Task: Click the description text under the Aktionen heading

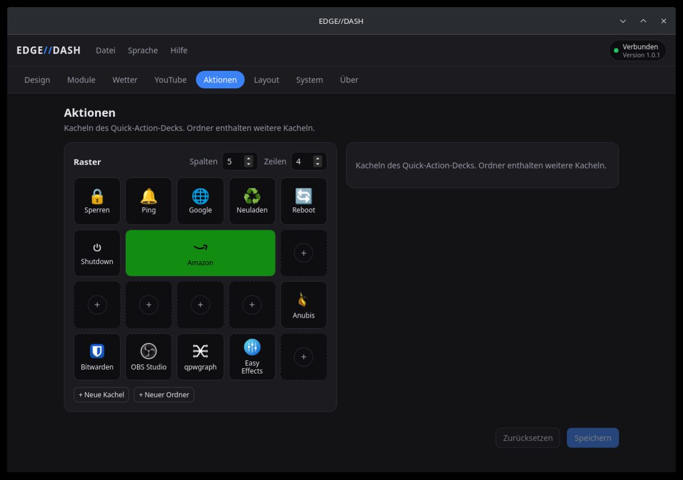Action: pos(189,128)
